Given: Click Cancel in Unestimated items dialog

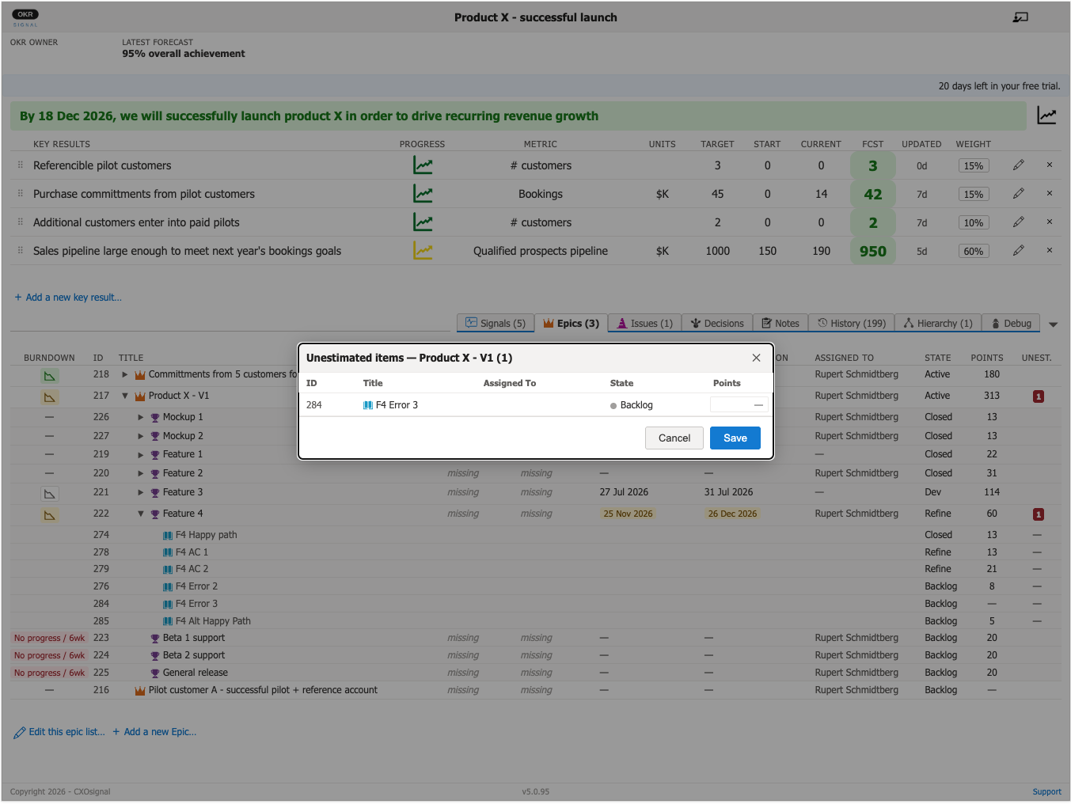Looking at the screenshot, I should tap(674, 438).
